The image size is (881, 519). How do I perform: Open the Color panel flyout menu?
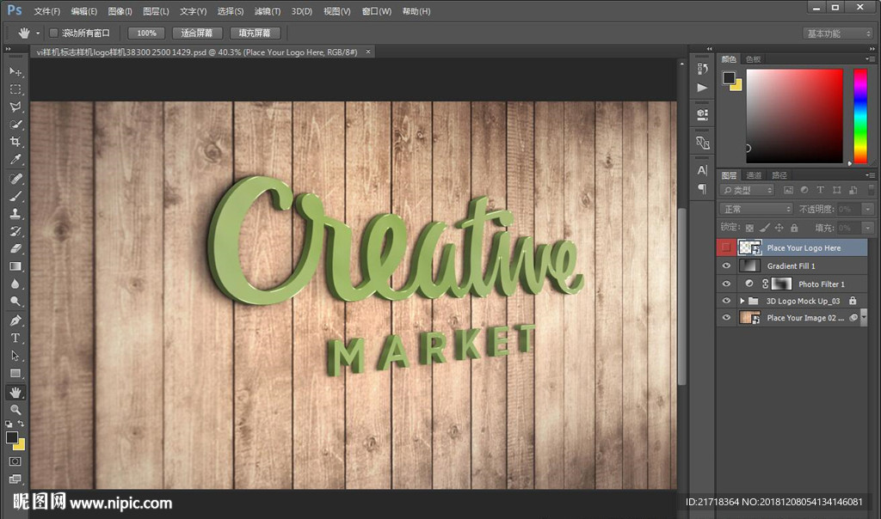(x=871, y=58)
